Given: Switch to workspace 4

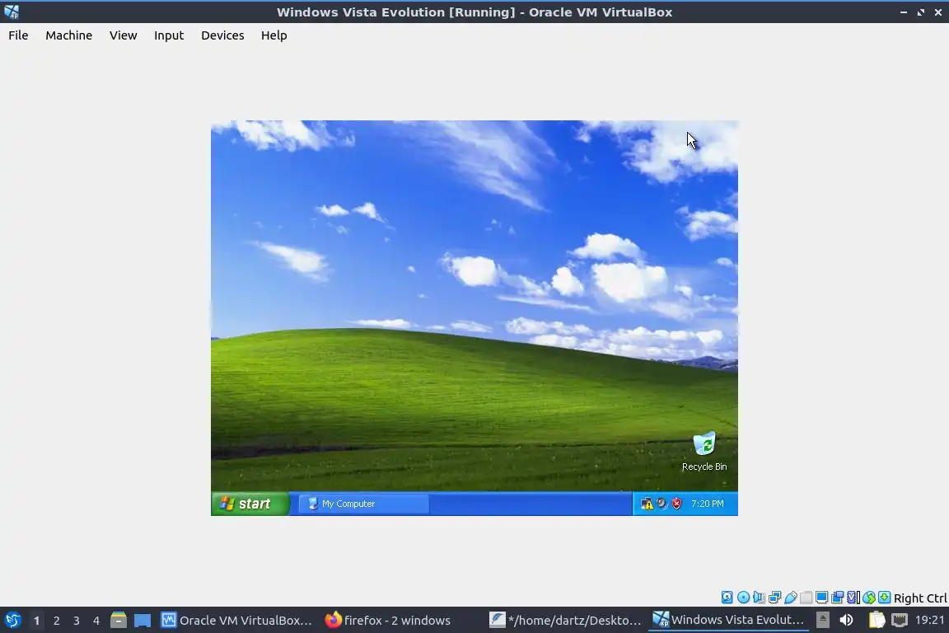Looking at the screenshot, I should [96, 621].
